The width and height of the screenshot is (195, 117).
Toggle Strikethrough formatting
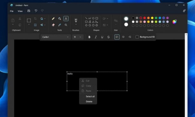108,37
